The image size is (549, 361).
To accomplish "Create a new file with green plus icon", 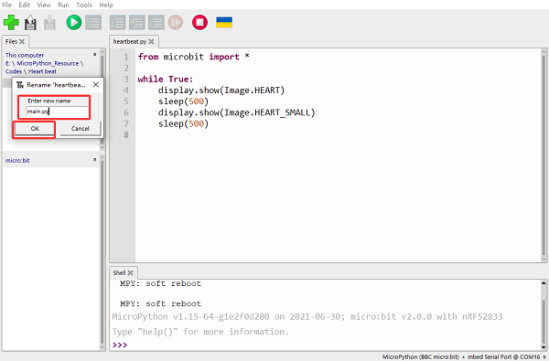I will tap(11, 22).
